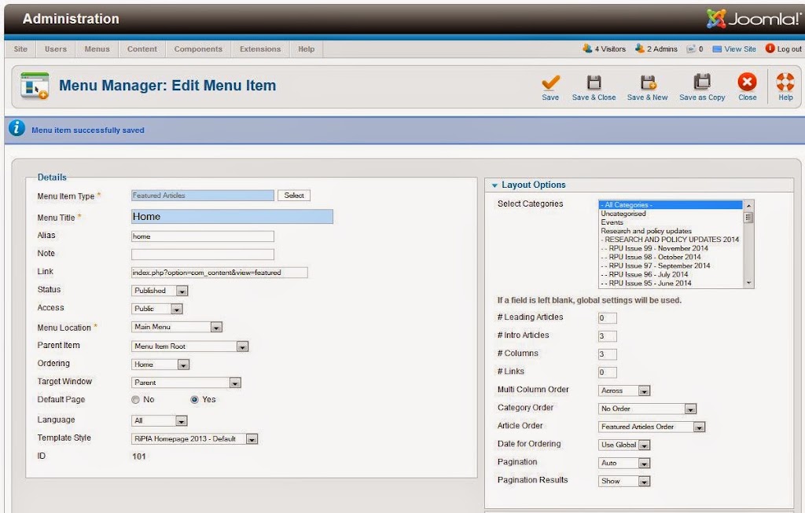Open the Article Order dropdown
Image resolution: width=805 pixels, height=513 pixels.
coord(652,427)
